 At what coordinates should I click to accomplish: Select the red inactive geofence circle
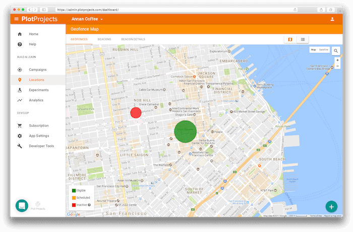click(136, 113)
